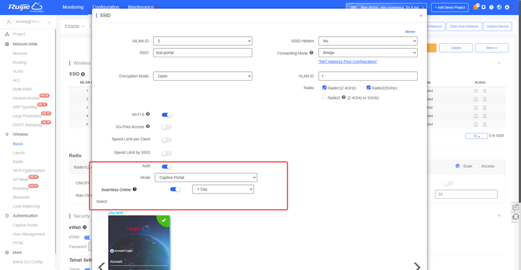This screenshot has height=270, width=521.
Task: Disable the Auth toggle switch
Action: point(167,166)
